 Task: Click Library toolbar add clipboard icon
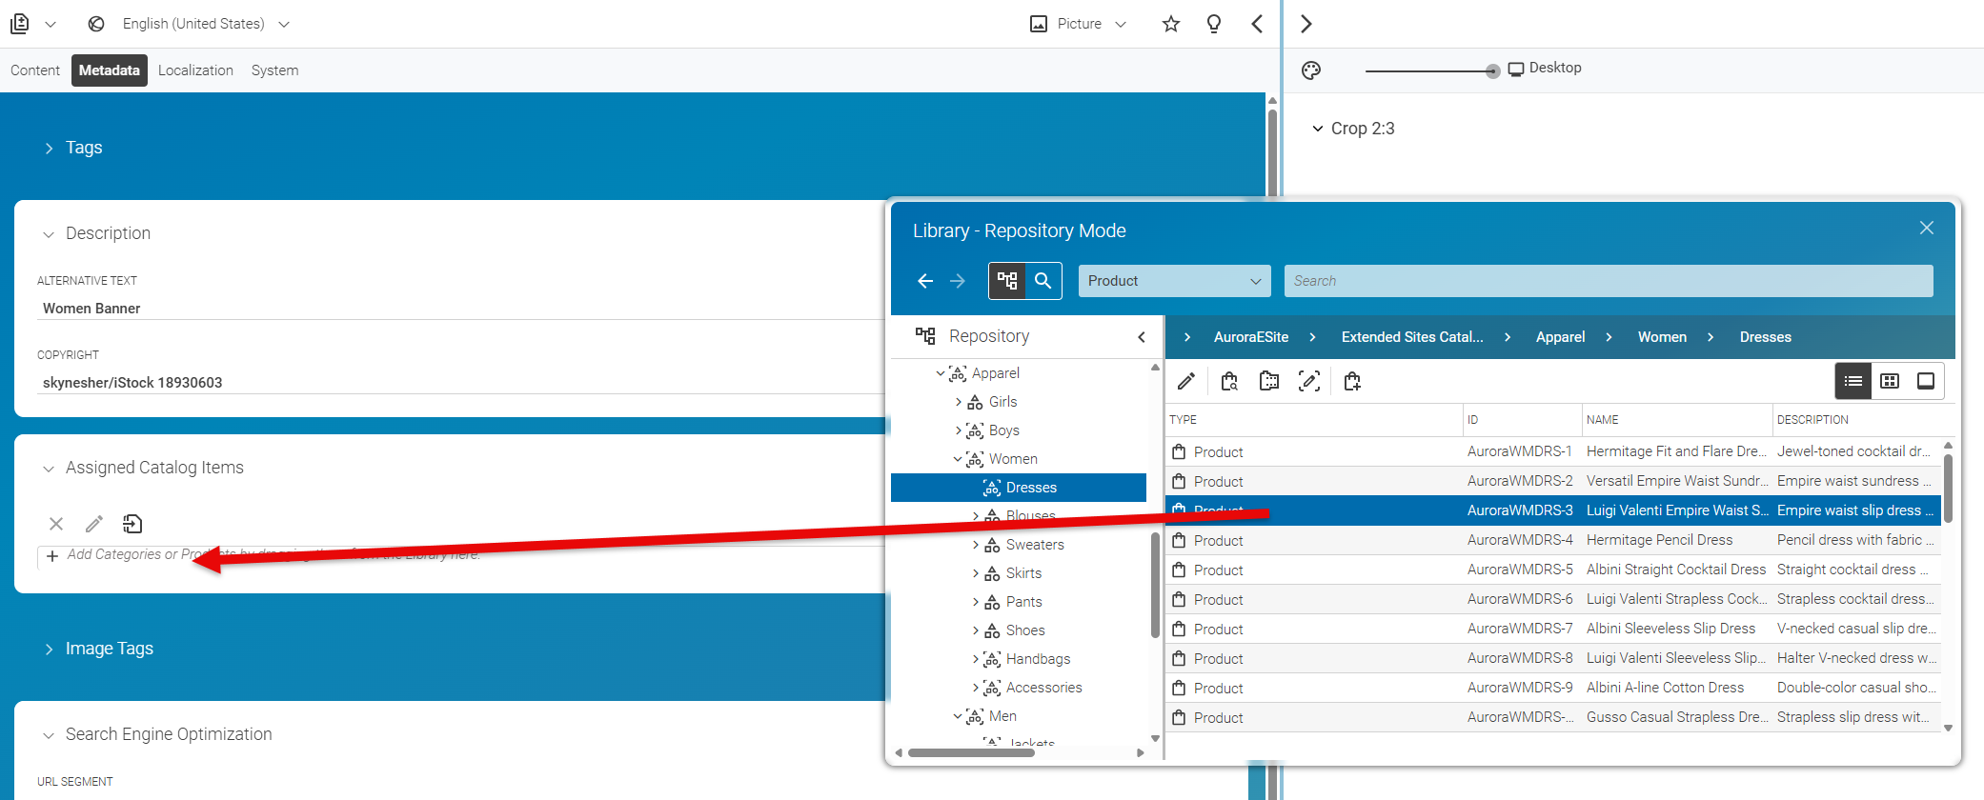1352,382
